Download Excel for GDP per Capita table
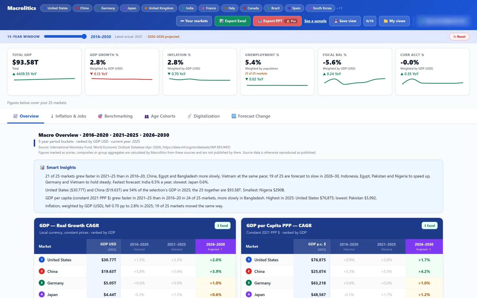The height and width of the screenshot is (298, 477). [x=430, y=226]
